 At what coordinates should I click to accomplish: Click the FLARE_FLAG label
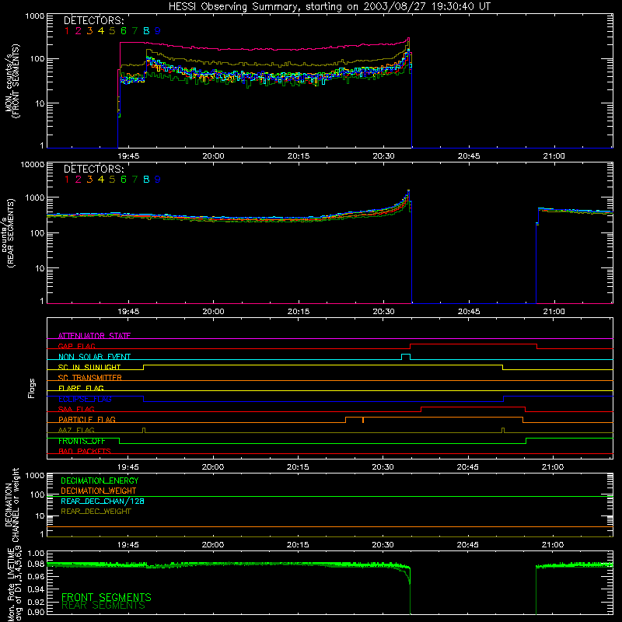[x=81, y=388]
